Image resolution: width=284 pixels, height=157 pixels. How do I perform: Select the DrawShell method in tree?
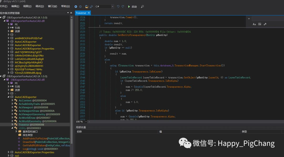pos(29,142)
